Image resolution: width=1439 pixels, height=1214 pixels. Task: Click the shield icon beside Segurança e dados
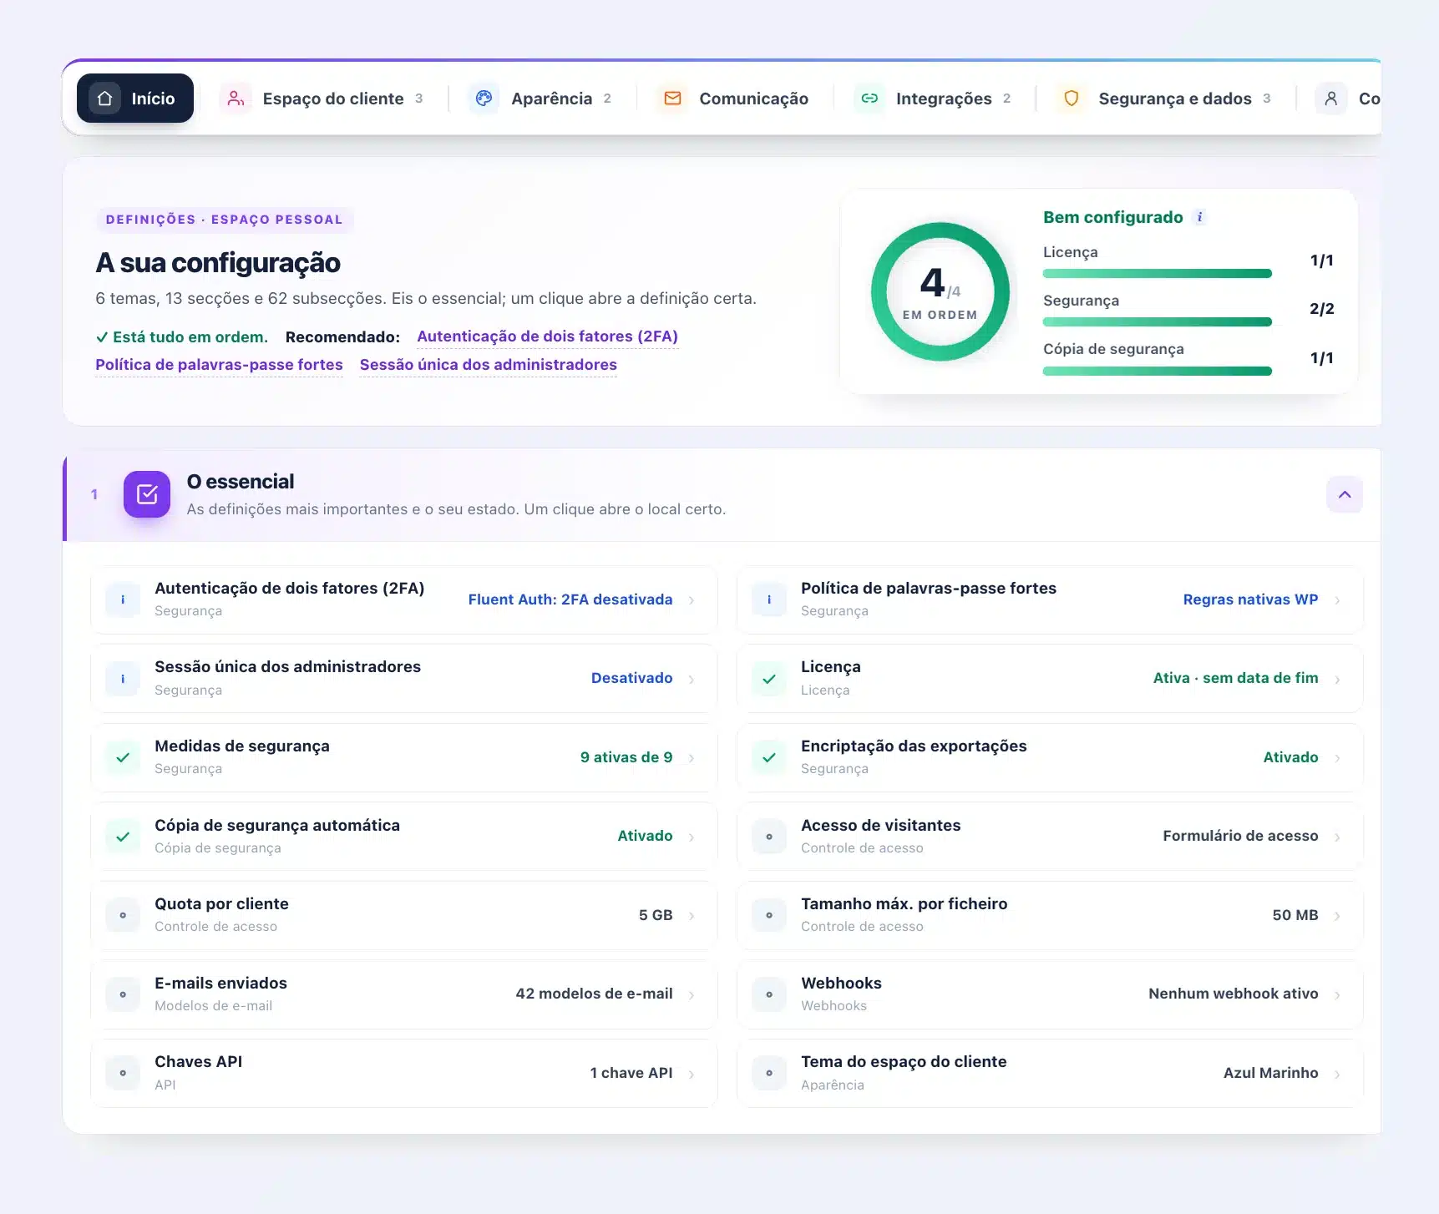click(x=1072, y=99)
